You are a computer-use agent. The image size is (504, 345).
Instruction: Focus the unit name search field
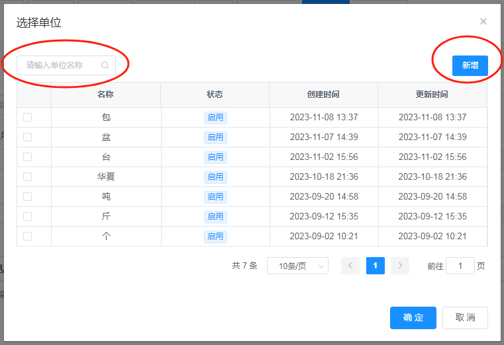pos(60,65)
